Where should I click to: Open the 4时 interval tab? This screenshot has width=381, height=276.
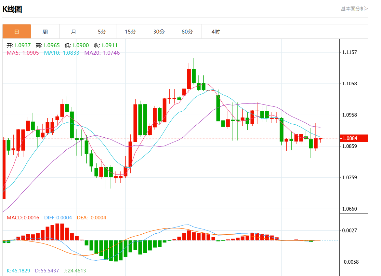(216, 32)
